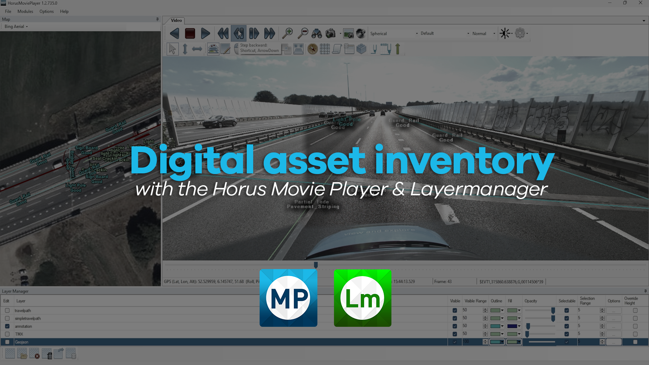
Task: Select the layers stack tool
Action: click(x=213, y=48)
